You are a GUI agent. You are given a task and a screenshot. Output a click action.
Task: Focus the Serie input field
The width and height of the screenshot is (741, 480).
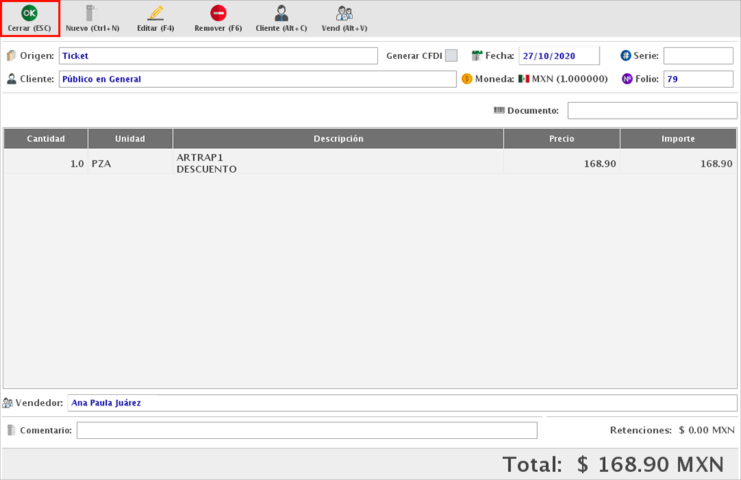point(698,56)
